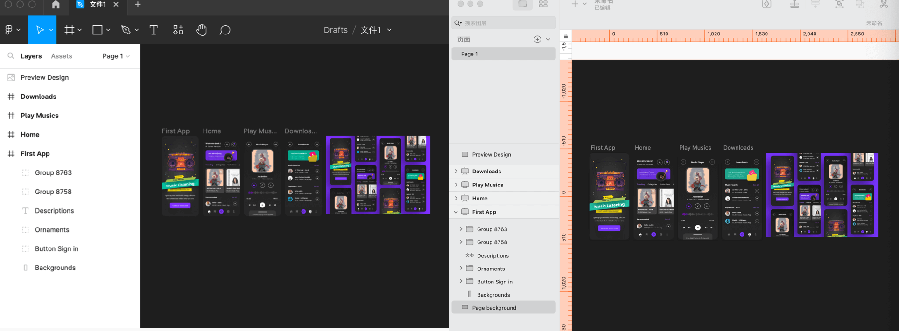Select the Rectangle shape tool
The image size is (899, 331).
(97, 30)
